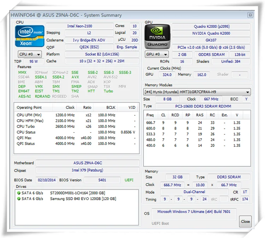Click the Dual-Channel mode field
The height and width of the screenshot is (238, 265).
click(x=194, y=192)
